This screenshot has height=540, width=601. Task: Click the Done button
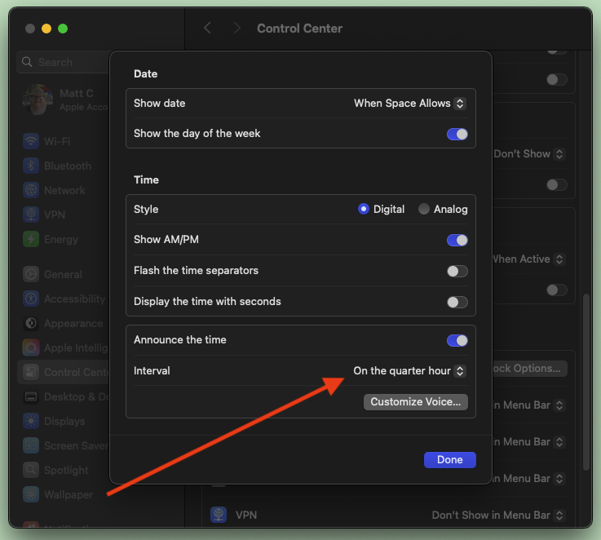tap(450, 460)
